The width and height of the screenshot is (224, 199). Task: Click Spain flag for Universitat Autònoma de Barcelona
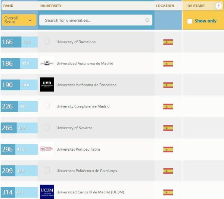[168, 85]
